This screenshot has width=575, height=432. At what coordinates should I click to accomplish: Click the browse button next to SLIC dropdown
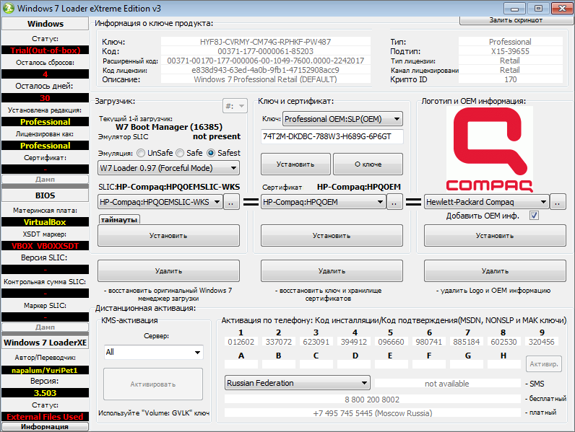[x=231, y=203]
